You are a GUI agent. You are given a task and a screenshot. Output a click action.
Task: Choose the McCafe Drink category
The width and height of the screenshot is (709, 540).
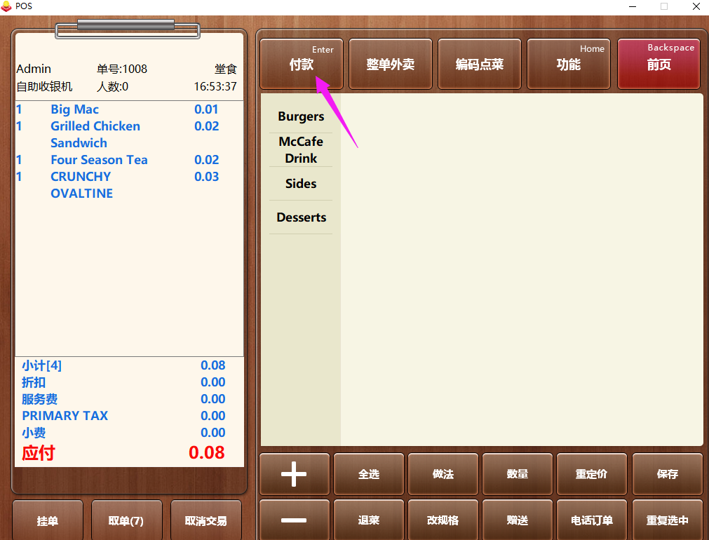click(301, 149)
